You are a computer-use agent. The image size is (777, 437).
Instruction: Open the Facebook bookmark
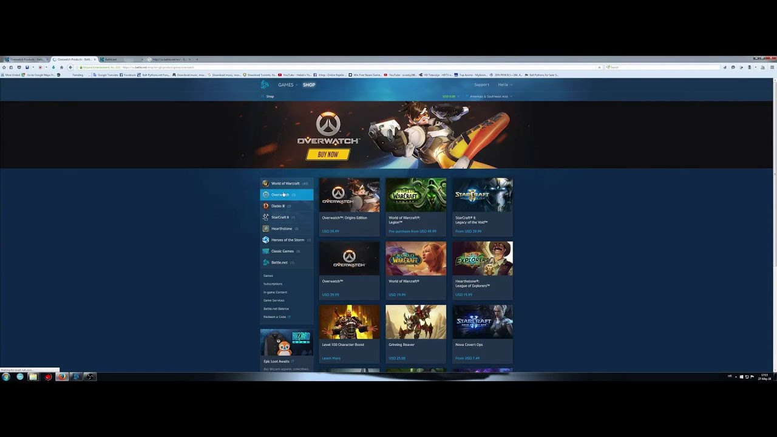pos(127,75)
